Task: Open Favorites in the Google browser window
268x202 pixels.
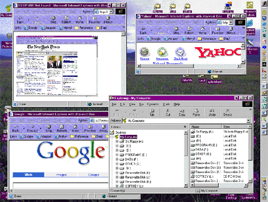Action: (91, 129)
